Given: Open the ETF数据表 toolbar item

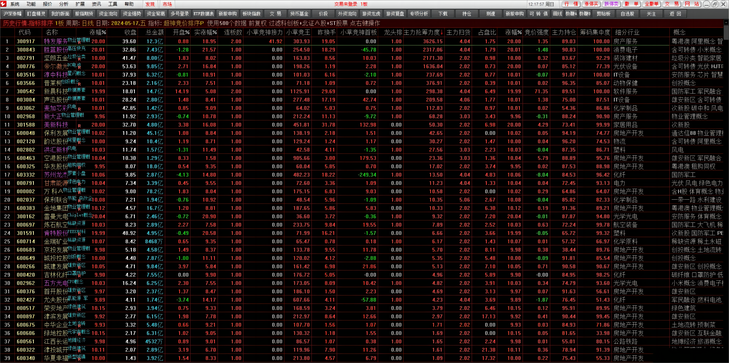Looking at the screenshot, I should click(x=204, y=14).
